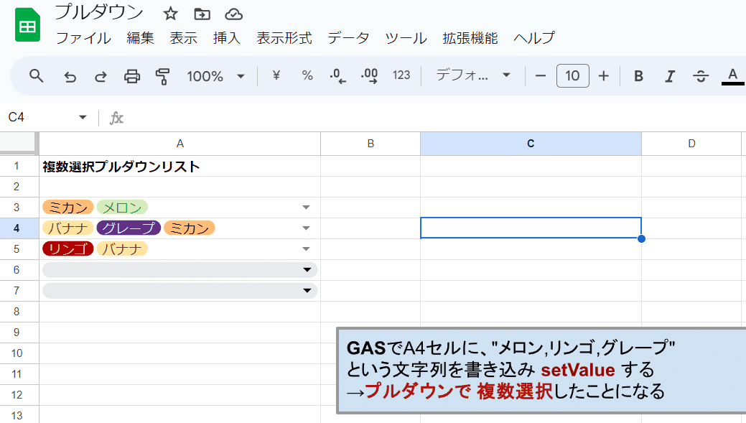Image resolution: width=746 pixels, height=423 pixels.
Task: Expand the dropdown in cell A3
Action: coord(306,208)
